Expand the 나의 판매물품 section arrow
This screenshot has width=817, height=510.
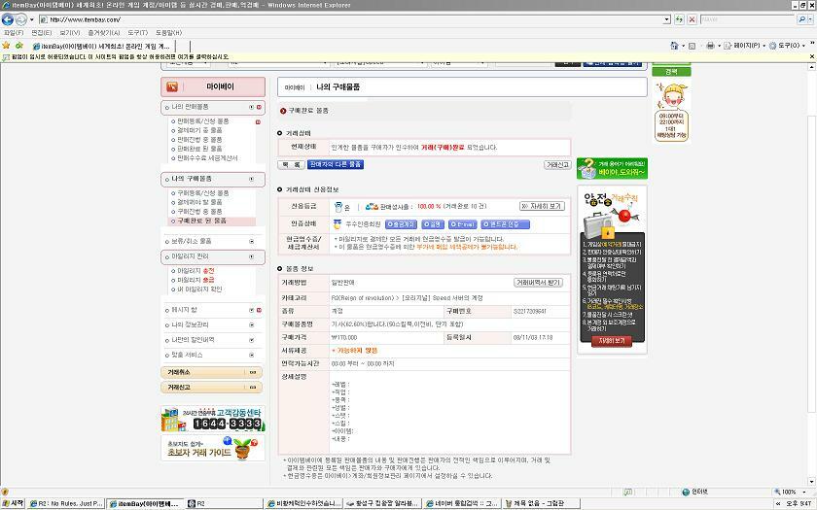coord(252,107)
